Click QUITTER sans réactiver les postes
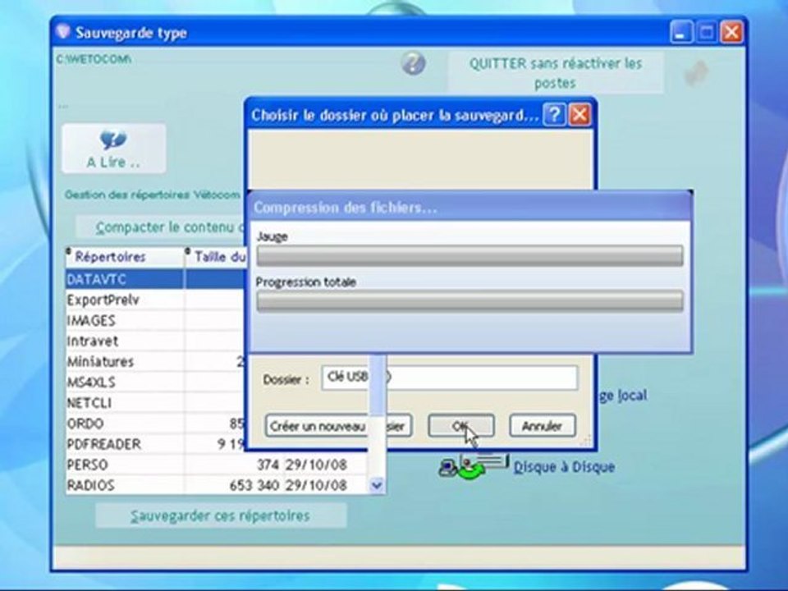The image size is (788, 591). point(556,73)
